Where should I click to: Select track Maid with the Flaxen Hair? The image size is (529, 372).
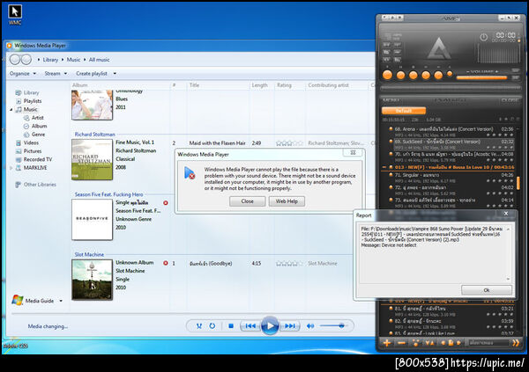[x=217, y=143]
